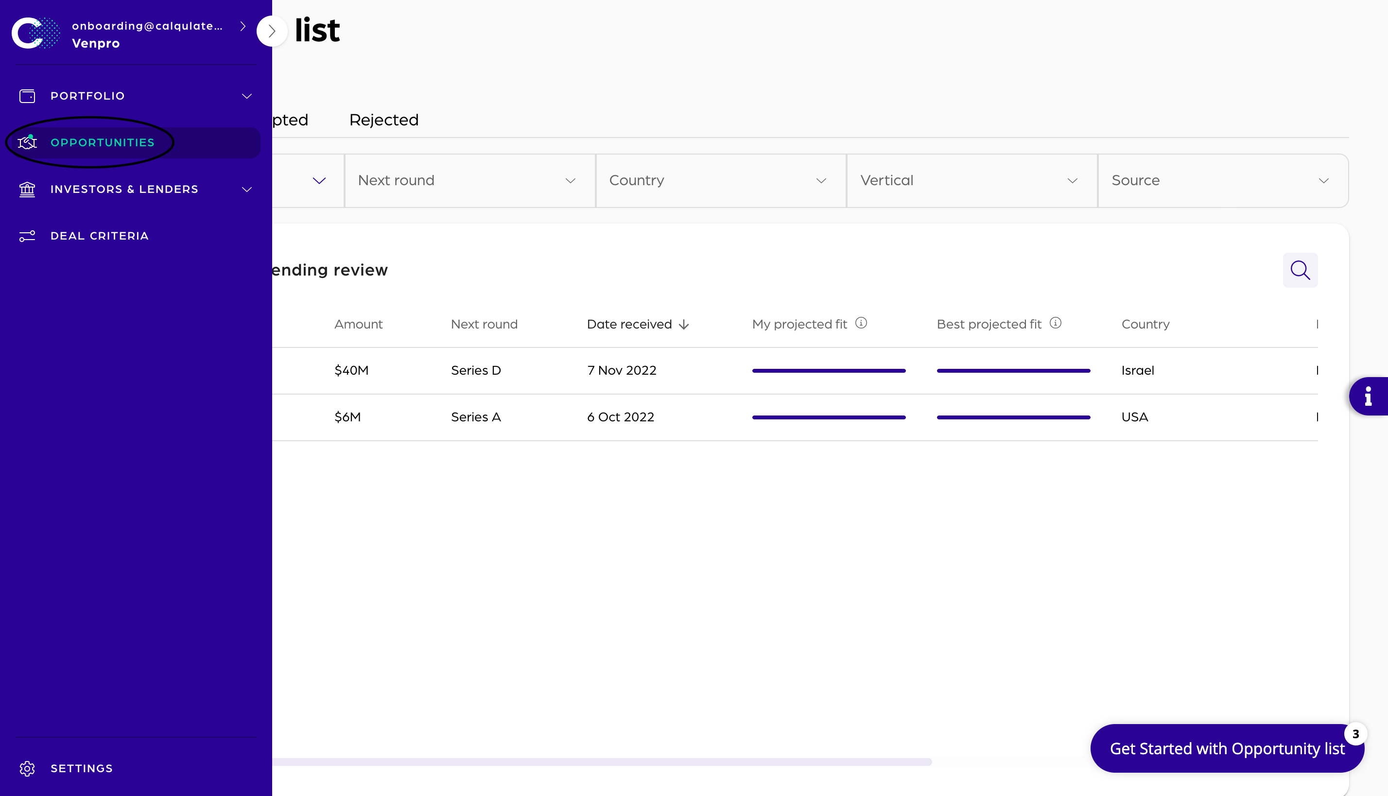The image size is (1388, 796).
Task: Click the Best projected fit info icon
Action: (x=1055, y=323)
